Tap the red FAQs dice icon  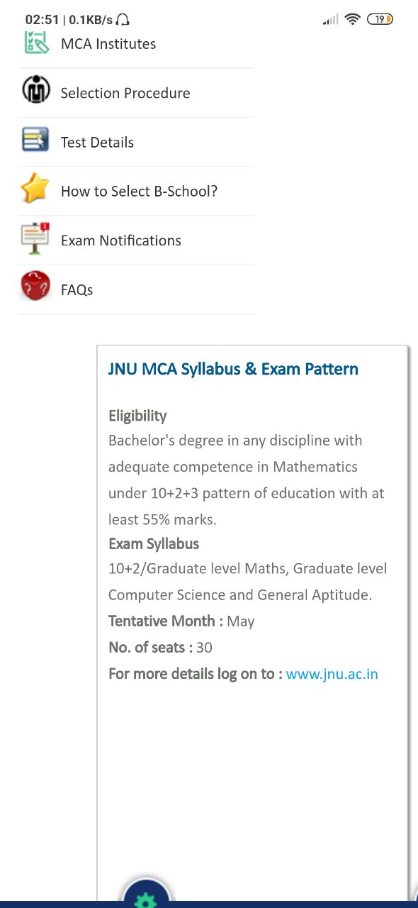35,287
